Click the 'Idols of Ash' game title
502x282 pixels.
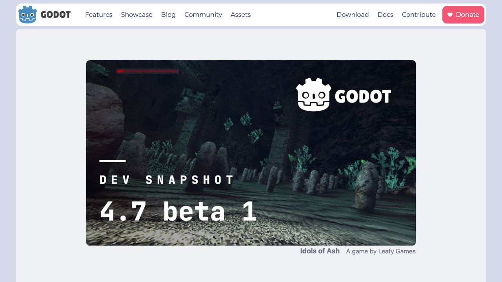[320, 251]
